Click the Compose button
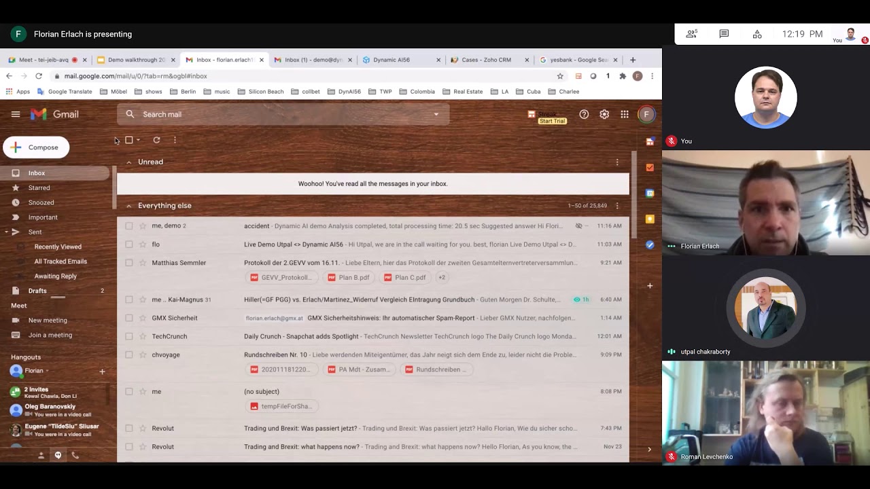Image resolution: width=870 pixels, height=489 pixels. coord(36,147)
